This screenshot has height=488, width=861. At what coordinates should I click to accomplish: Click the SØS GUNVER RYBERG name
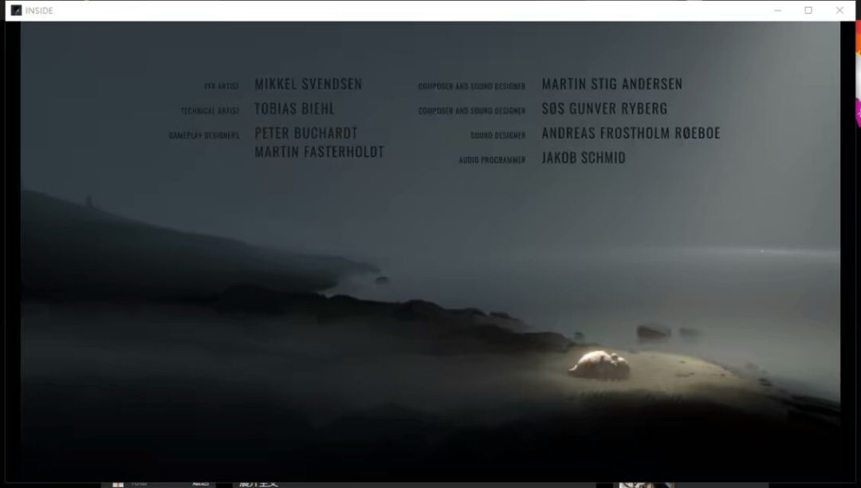click(604, 108)
